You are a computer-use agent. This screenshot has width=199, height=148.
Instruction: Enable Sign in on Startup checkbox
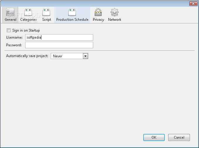point(8,30)
